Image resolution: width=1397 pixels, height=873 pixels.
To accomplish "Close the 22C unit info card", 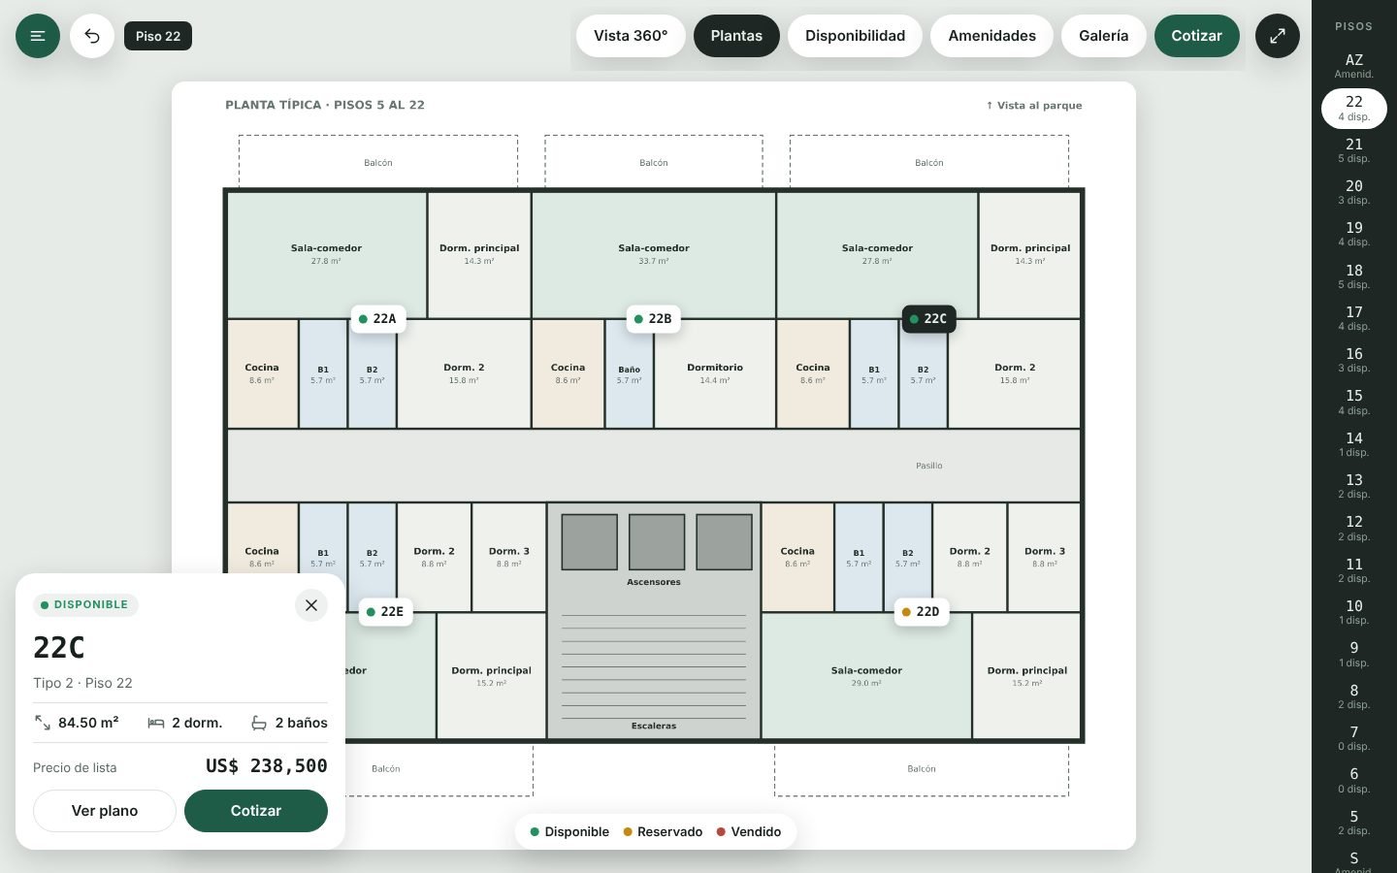I will pos(311,605).
